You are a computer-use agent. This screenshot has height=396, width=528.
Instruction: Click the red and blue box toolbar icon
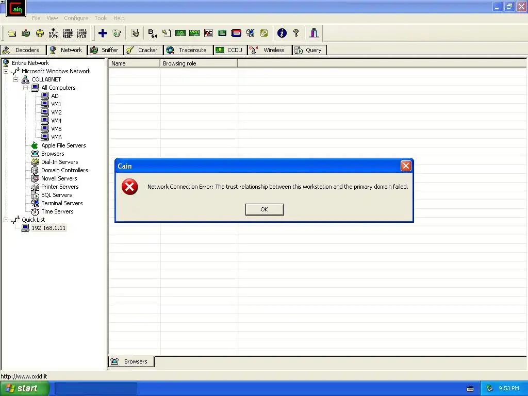[236, 33]
